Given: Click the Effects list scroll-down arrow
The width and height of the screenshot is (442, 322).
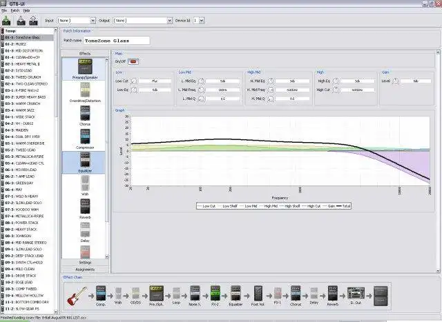Looking at the screenshot, I should click(x=107, y=256).
